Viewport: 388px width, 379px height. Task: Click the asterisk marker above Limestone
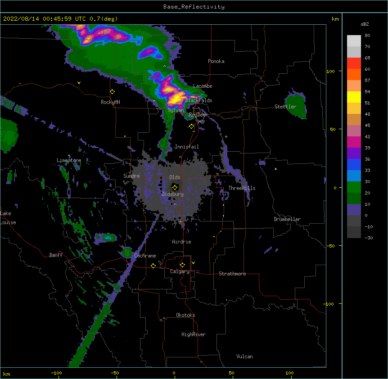69,156
